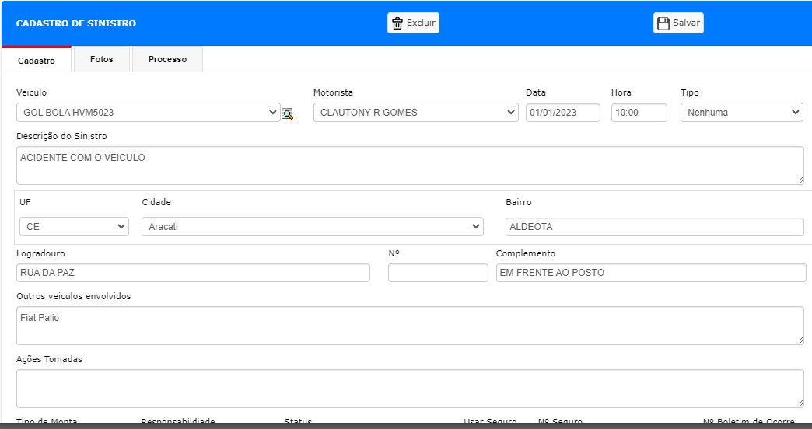Open the Processo tab
Screen dimensions: 812x429
coord(167,59)
